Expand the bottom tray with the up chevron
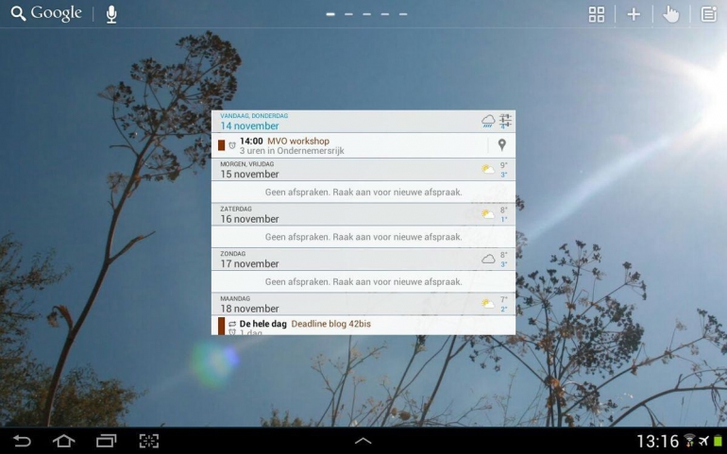Screen dimensions: 727x454 coord(363,441)
